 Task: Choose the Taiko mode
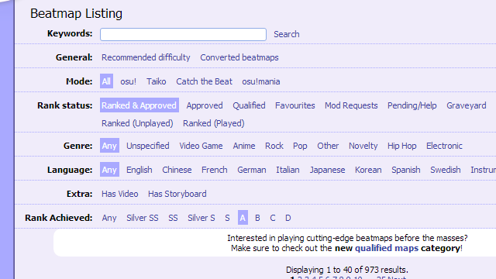pyautogui.click(x=157, y=81)
